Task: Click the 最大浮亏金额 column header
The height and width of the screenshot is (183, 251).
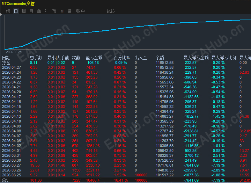Action: tap(196, 58)
